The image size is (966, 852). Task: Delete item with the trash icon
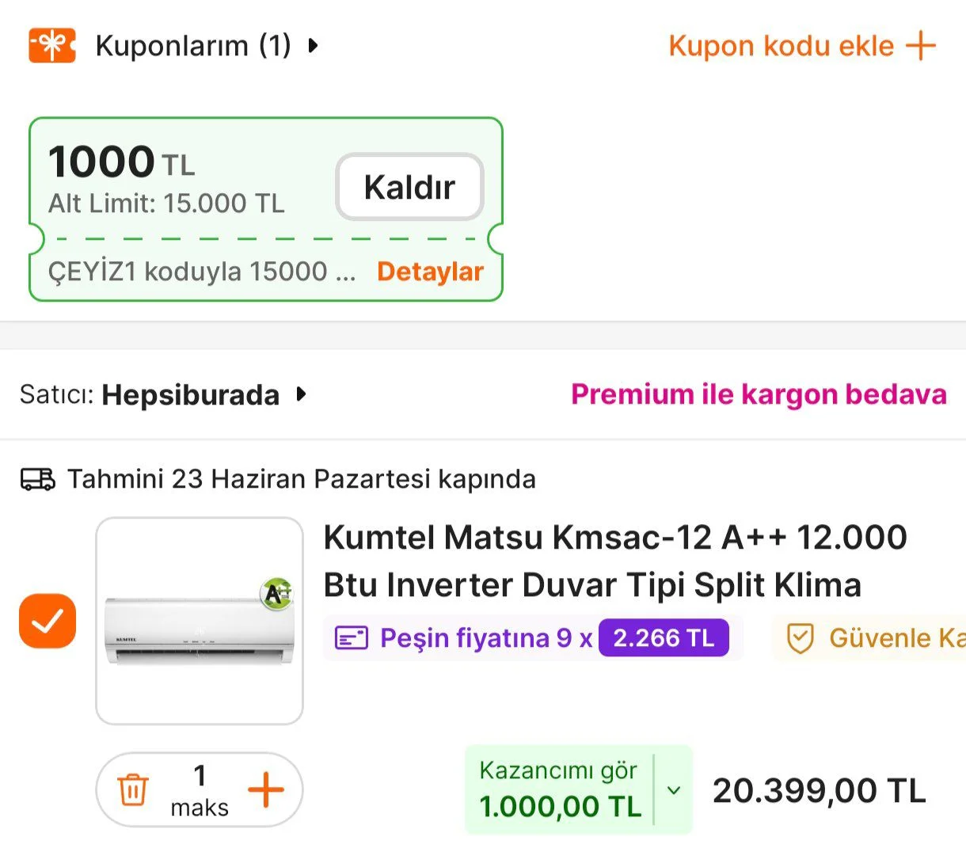click(x=133, y=789)
